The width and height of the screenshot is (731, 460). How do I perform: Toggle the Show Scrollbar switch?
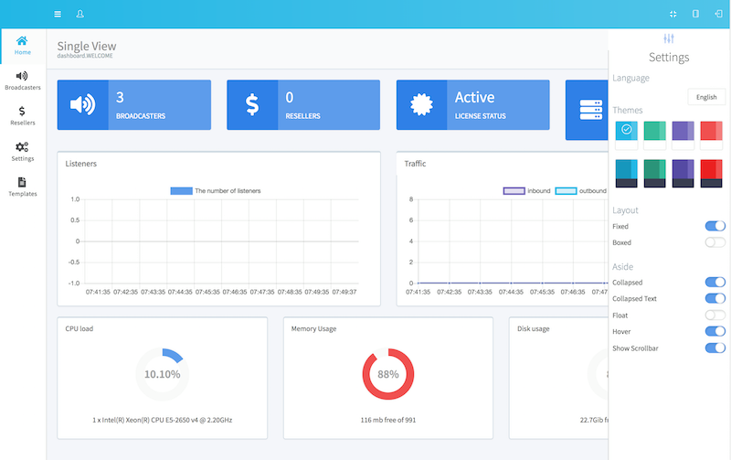715,348
